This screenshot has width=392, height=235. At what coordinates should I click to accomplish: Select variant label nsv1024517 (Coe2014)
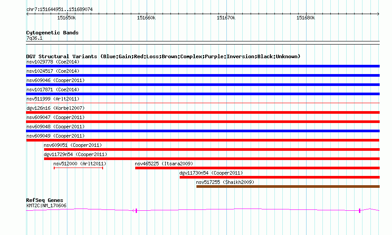[x=53, y=71]
